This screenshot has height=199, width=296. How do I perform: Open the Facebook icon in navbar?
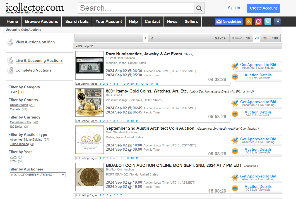(x=277, y=22)
